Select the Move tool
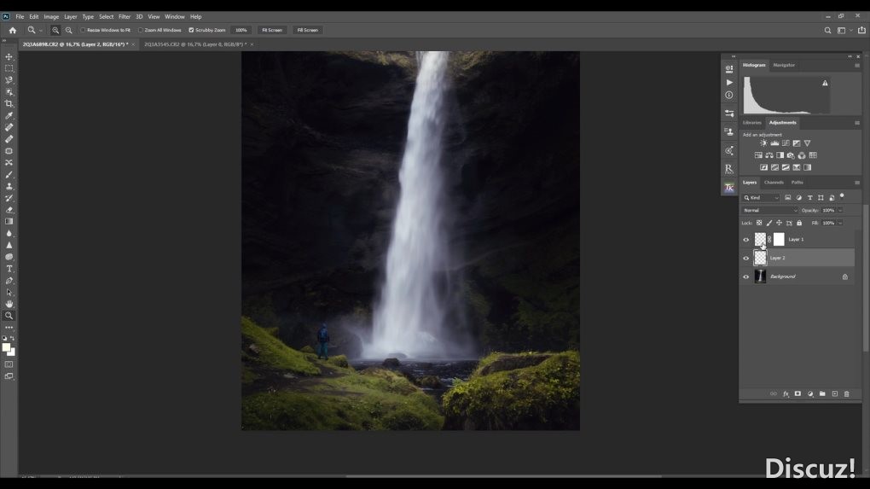Image resolution: width=870 pixels, height=489 pixels. (x=9, y=56)
